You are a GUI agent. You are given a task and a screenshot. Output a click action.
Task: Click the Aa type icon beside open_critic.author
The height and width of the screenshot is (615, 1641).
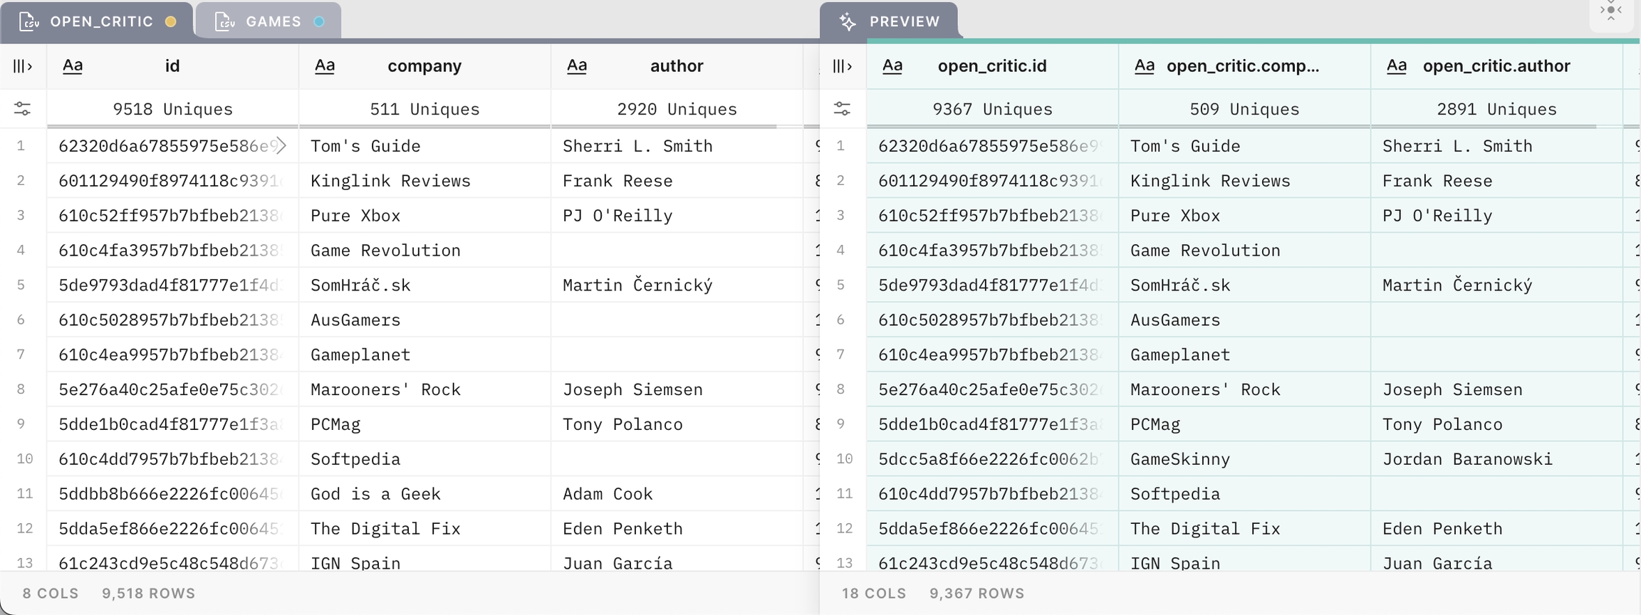point(1397,66)
